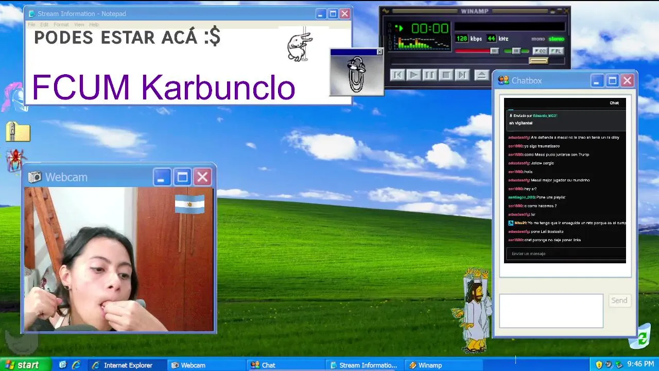Click the Notepad title bar icon
The image size is (659, 371).
(x=31, y=14)
